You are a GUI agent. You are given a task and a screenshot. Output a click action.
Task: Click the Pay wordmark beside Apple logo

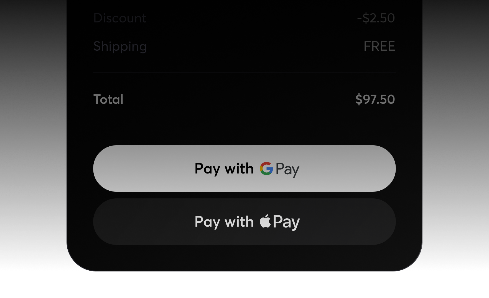[286, 222]
